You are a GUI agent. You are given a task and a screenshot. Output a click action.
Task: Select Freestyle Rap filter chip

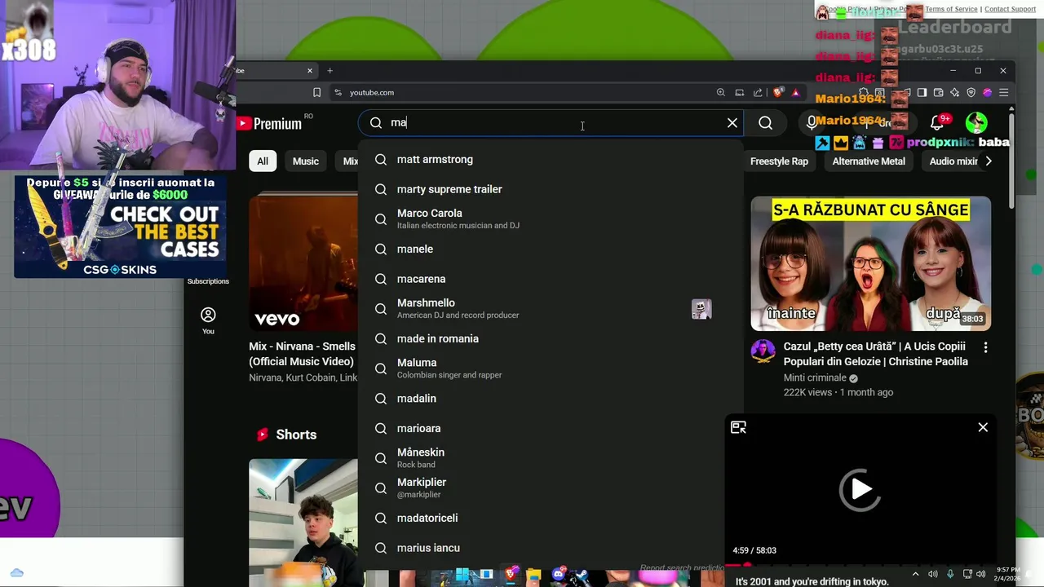coord(779,161)
